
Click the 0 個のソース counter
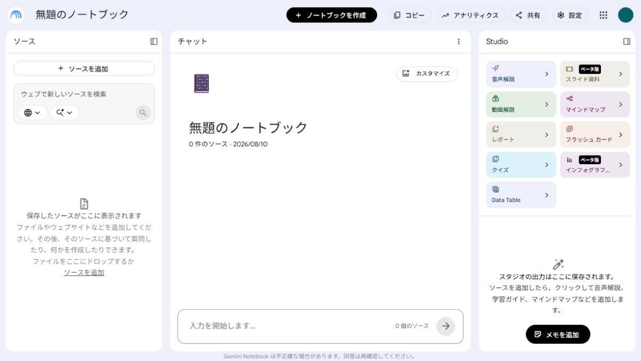(x=412, y=326)
